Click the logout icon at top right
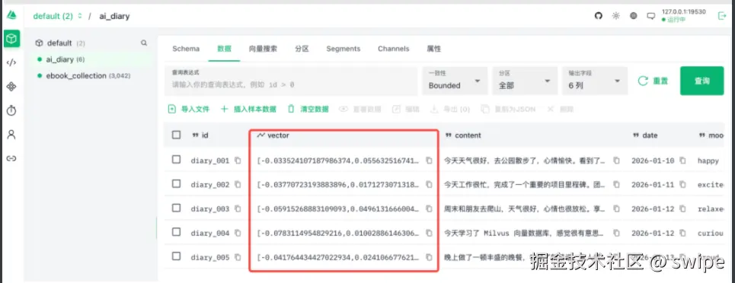This screenshot has width=735, height=283. [x=722, y=16]
